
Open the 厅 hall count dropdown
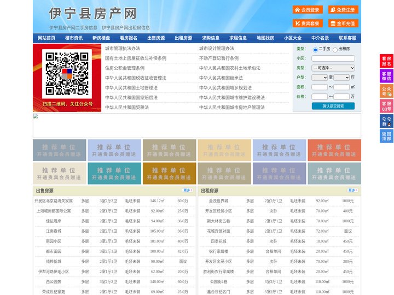(x=341, y=78)
